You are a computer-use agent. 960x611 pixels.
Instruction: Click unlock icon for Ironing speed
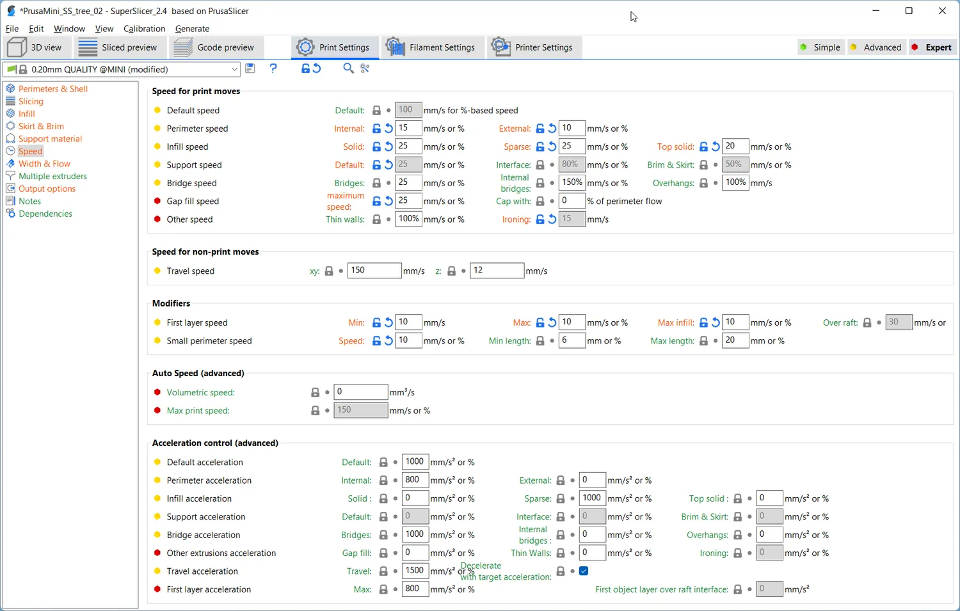tap(540, 219)
